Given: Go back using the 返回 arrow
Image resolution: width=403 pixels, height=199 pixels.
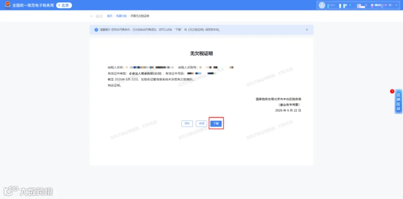Looking at the screenshot, I should coord(96,16).
